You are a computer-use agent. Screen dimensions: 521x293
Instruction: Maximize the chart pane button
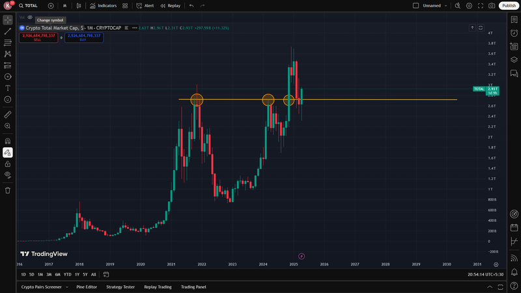click(481, 28)
